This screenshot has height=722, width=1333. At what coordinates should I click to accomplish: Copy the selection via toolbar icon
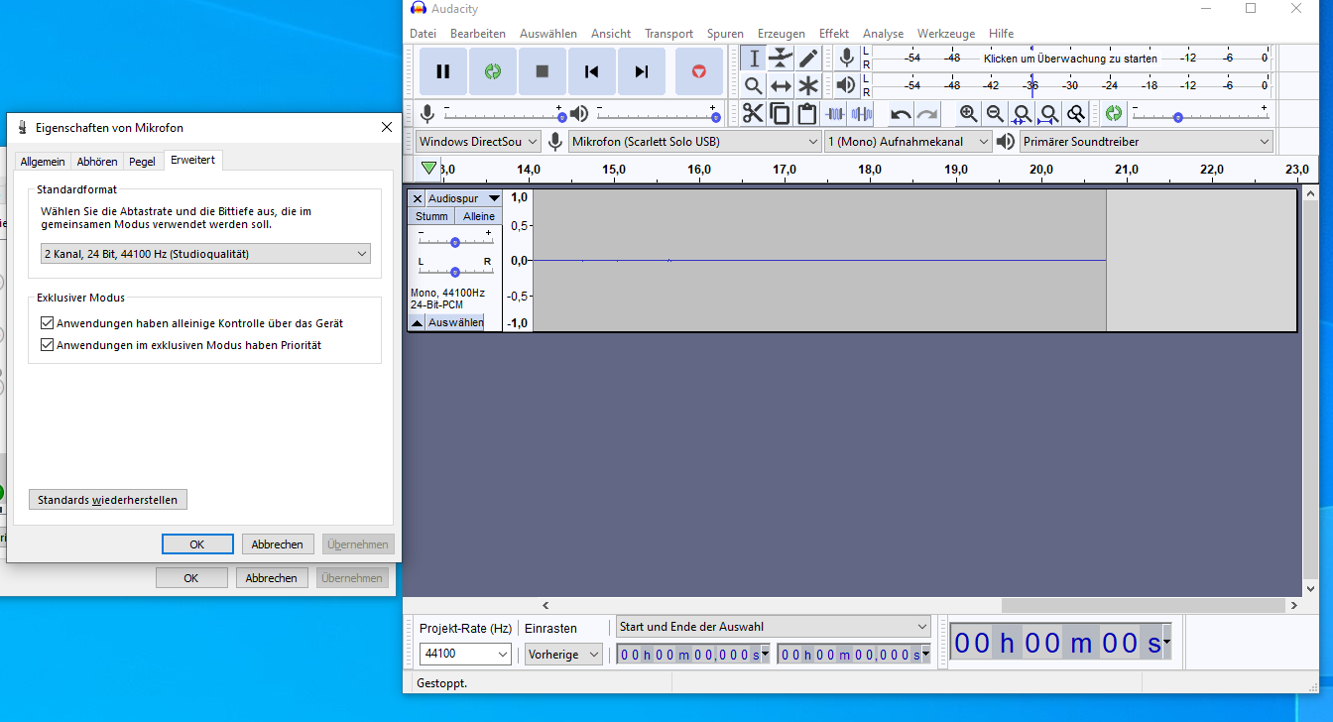[x=781, y=113]
